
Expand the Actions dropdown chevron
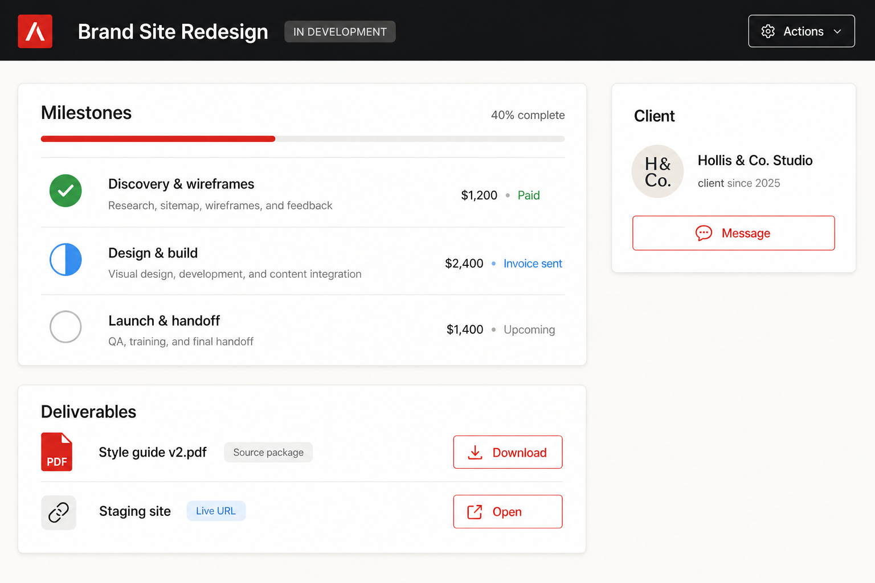pyautogui.click(x=837, y=32)
